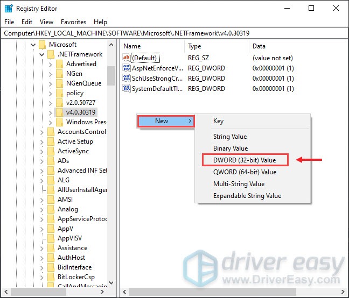Expand the NGen key
This screenshot has height=298, width=349.
51,74
